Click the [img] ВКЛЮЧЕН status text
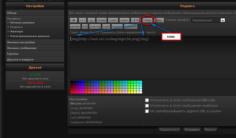This screenshot has height=138, width=236. point(81,108)
